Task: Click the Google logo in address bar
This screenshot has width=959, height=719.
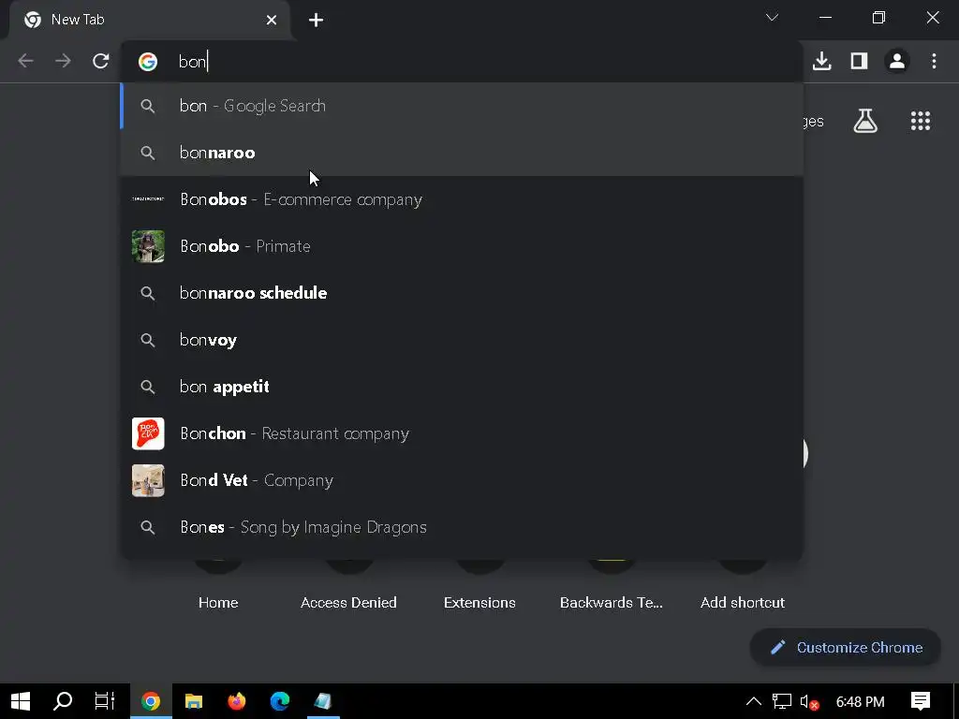Action: [148, 62]
